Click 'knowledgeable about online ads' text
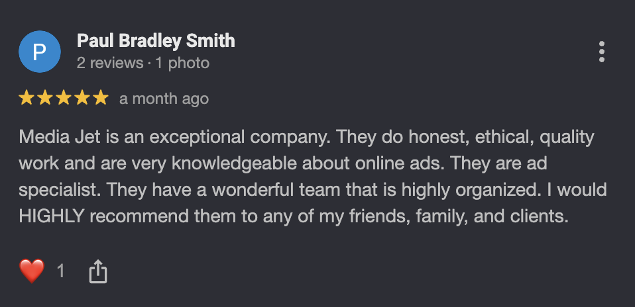 coord(308,164)
